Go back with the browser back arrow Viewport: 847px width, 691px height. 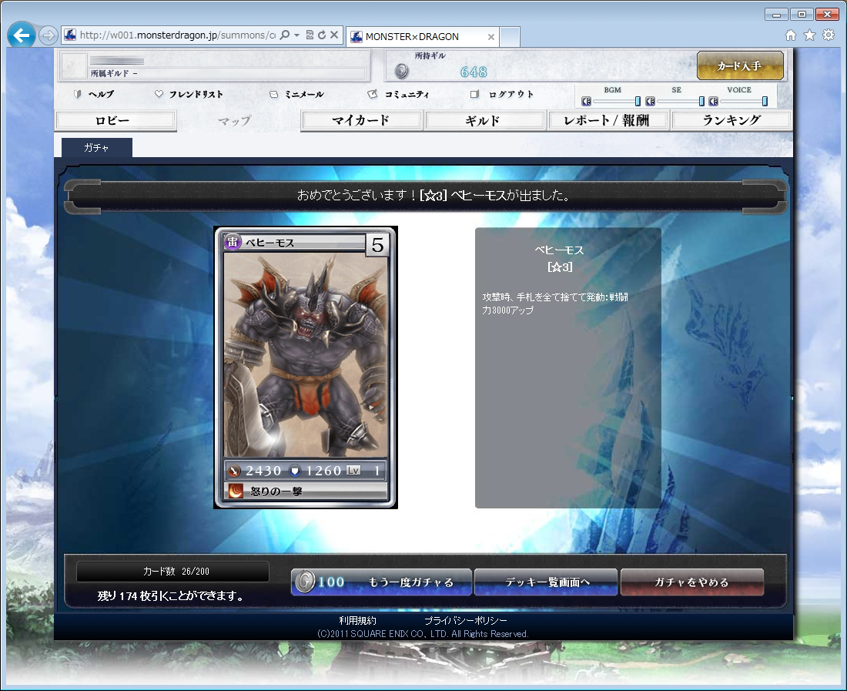click(x=22, y=35)
